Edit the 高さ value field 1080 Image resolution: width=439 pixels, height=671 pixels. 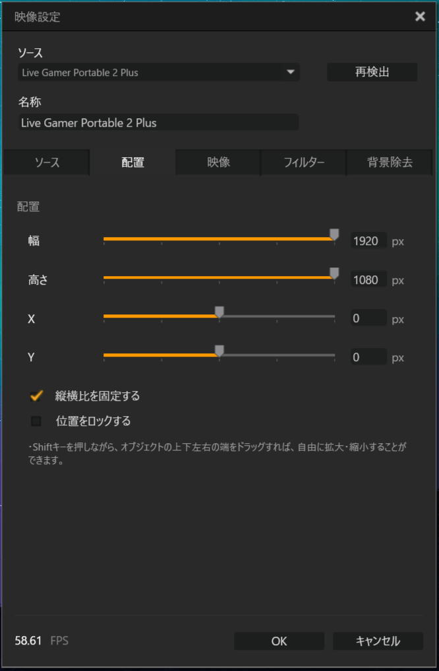click(368, 280)
